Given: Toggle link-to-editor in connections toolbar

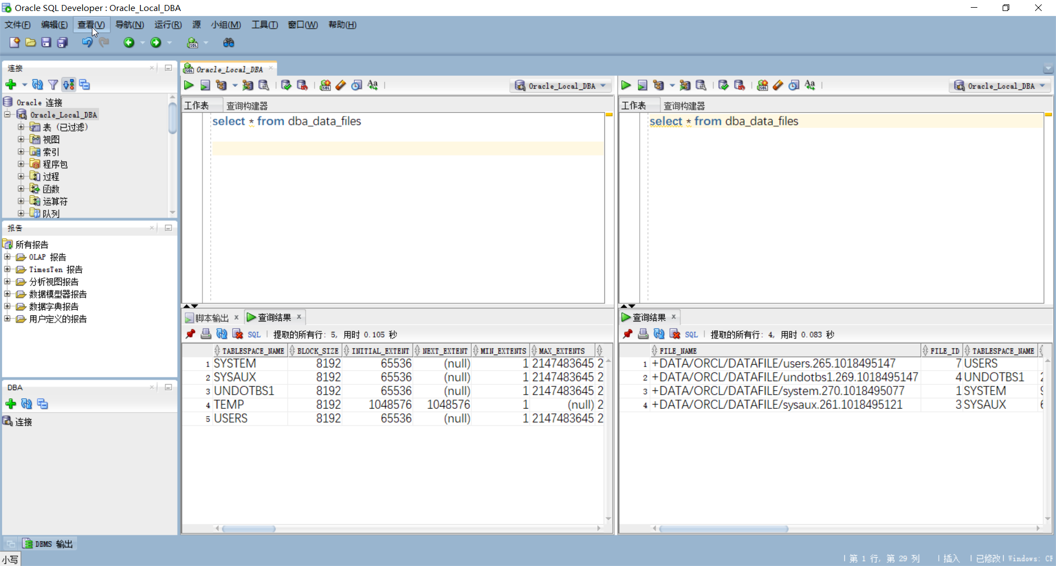Looking at the screenshot, I should [68, 85].
